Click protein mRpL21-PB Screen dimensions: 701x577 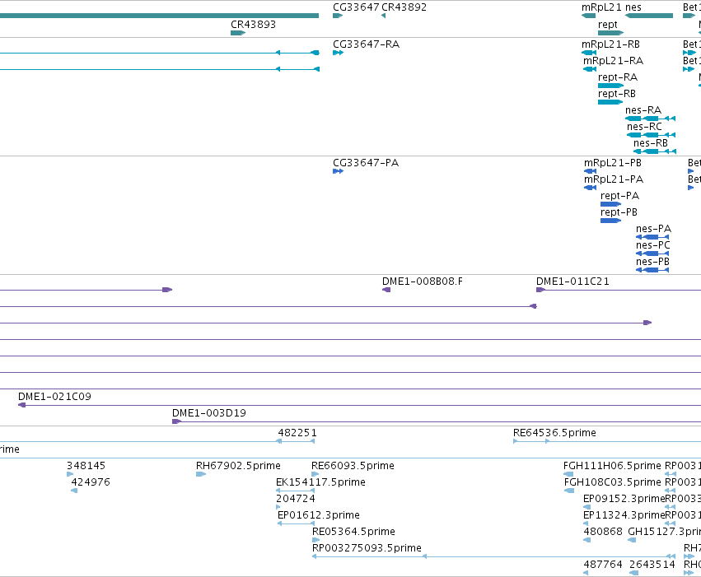[613, 162]
